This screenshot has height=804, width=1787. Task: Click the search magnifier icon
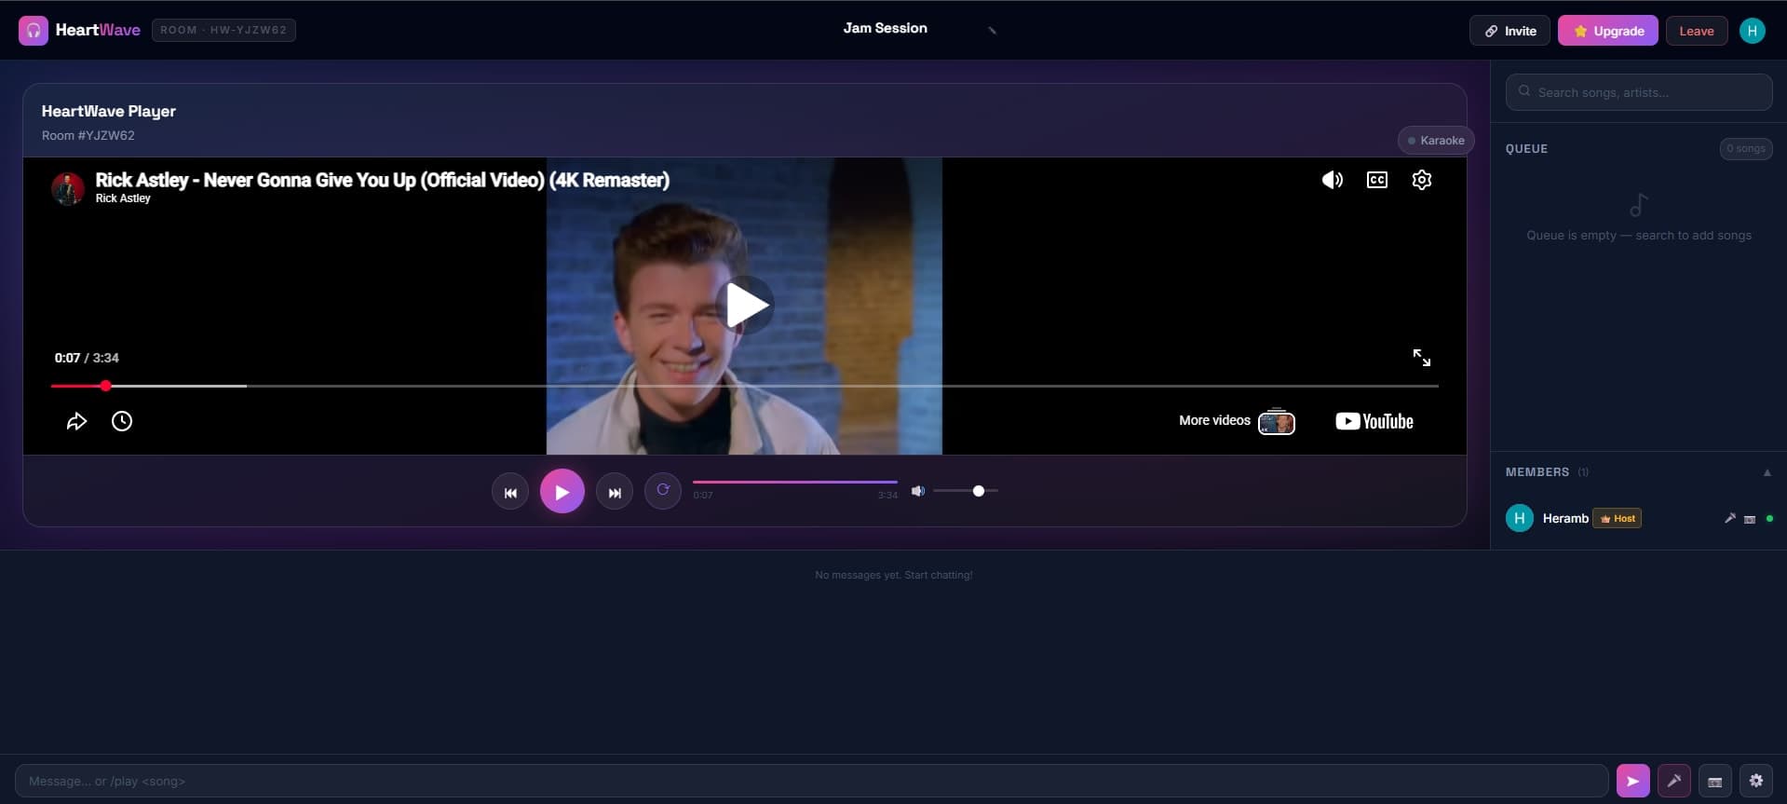1524,91
